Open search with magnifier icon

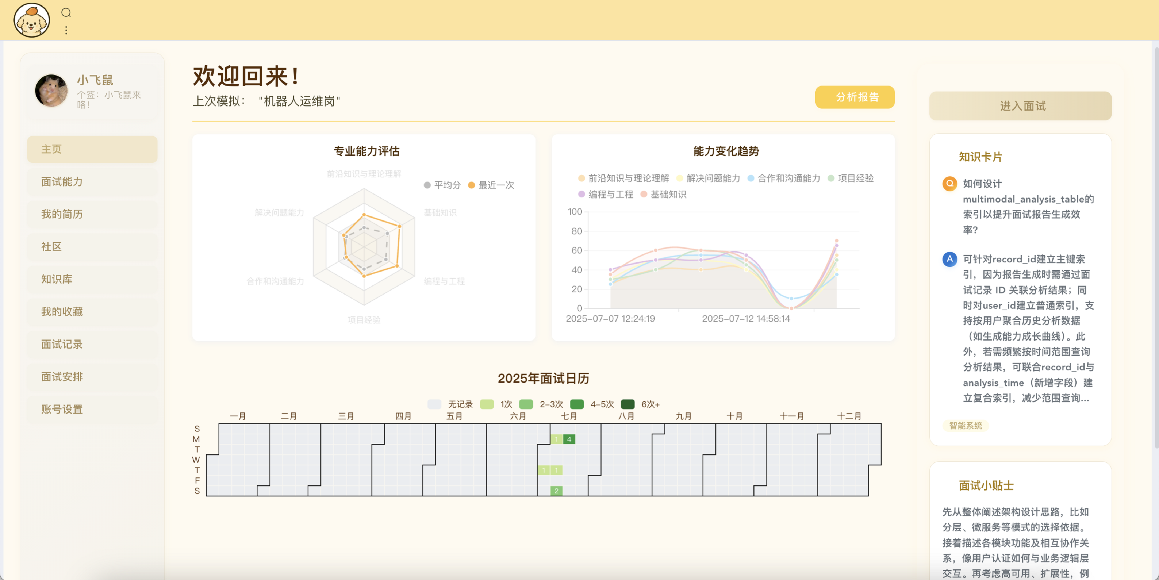click(x=66, y=13)
